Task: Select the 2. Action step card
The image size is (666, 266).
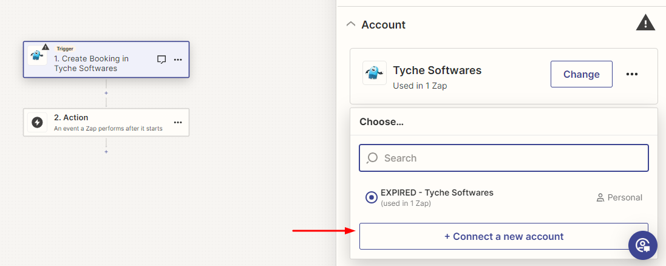Action: tap(106, 123)
